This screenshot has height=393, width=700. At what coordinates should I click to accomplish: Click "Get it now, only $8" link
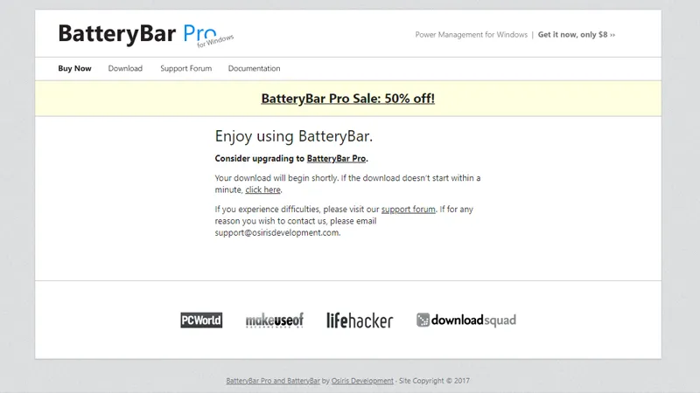[577, 35]
